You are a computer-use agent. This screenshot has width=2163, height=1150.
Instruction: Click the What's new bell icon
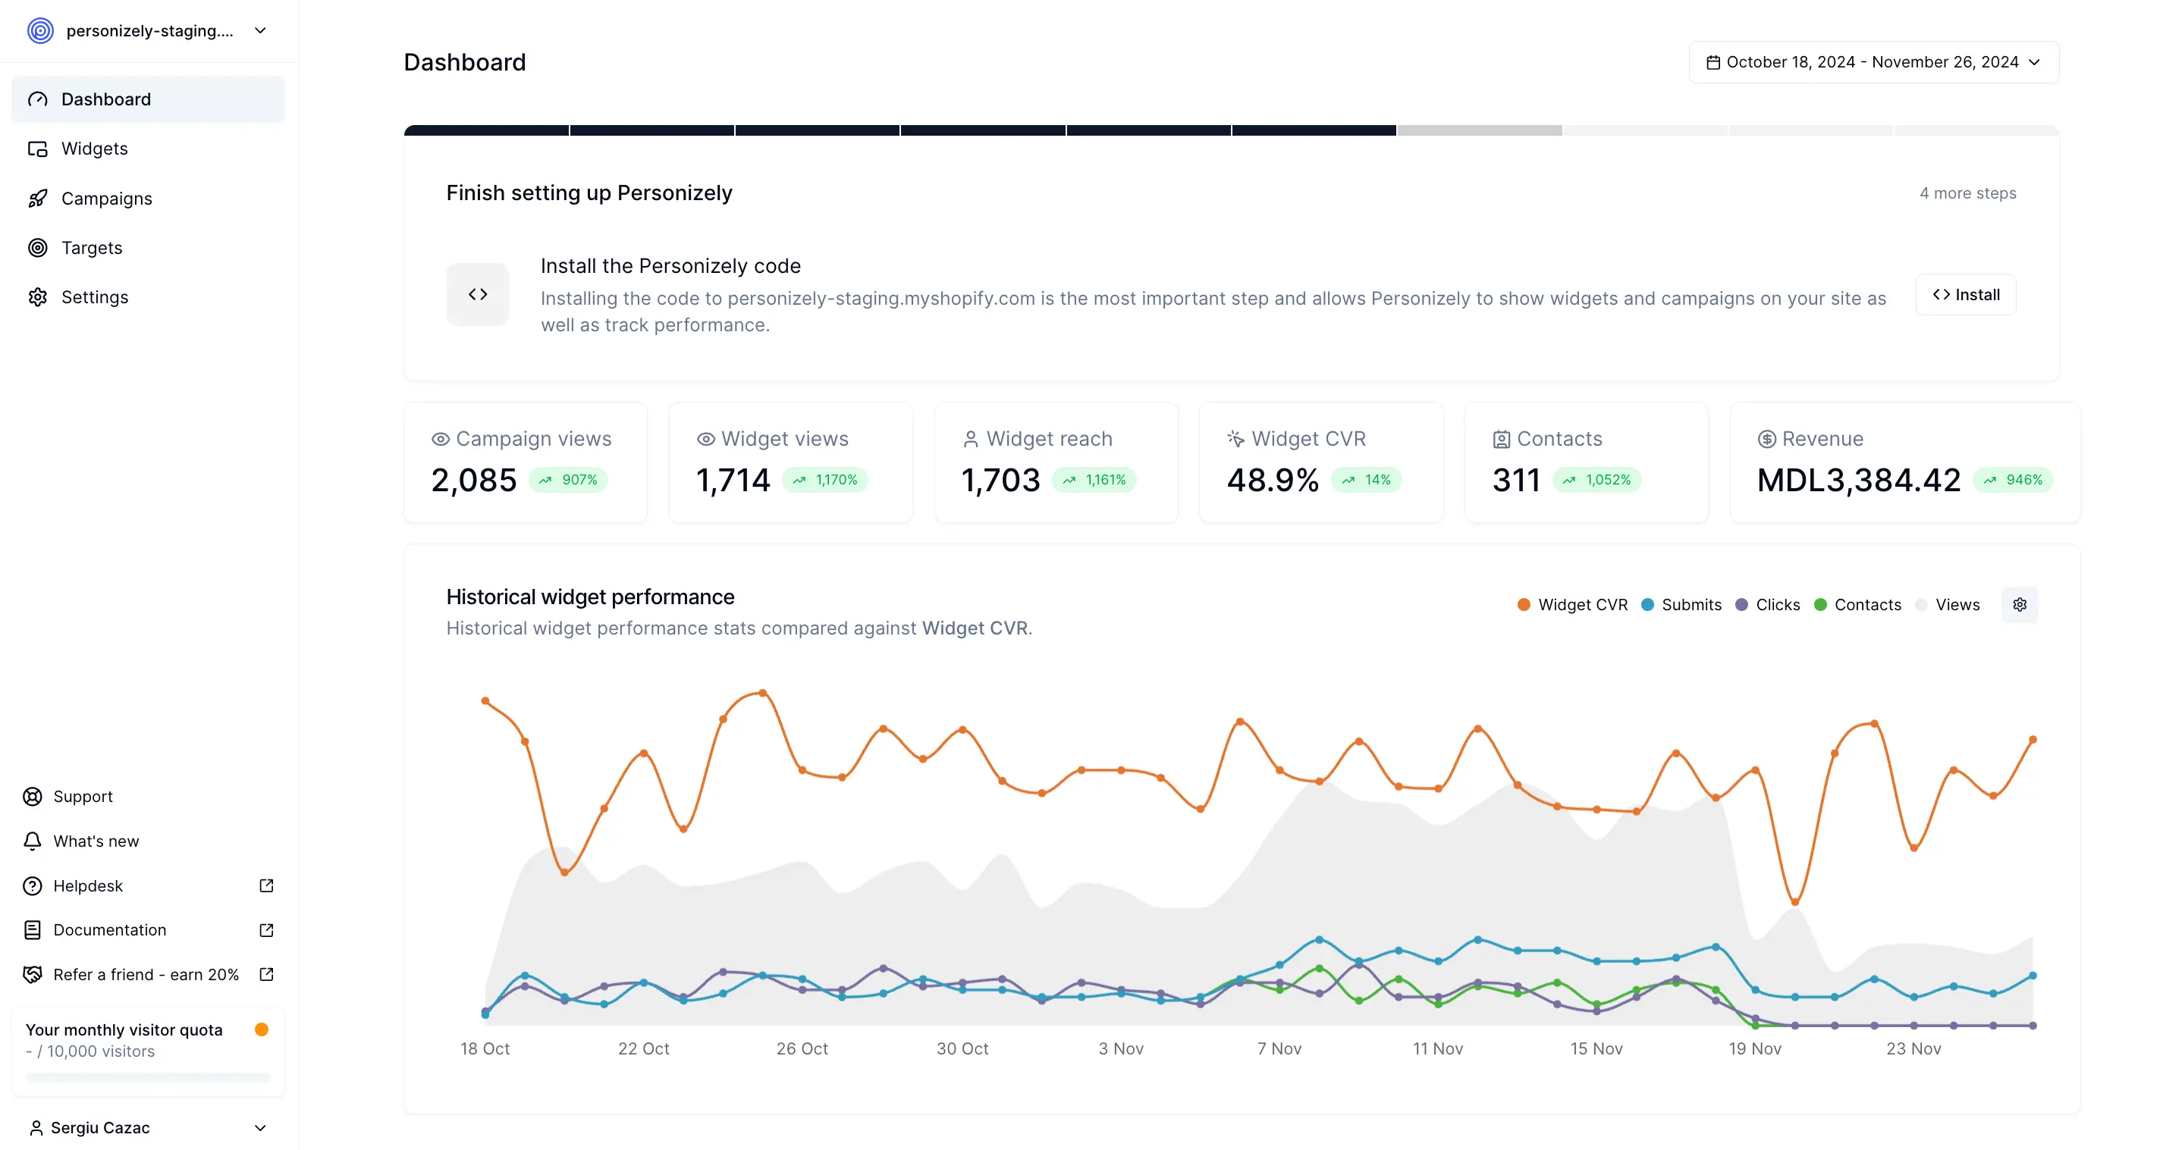click(33, 841)
